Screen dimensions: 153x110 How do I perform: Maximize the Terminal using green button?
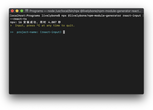tap(22, 11)
